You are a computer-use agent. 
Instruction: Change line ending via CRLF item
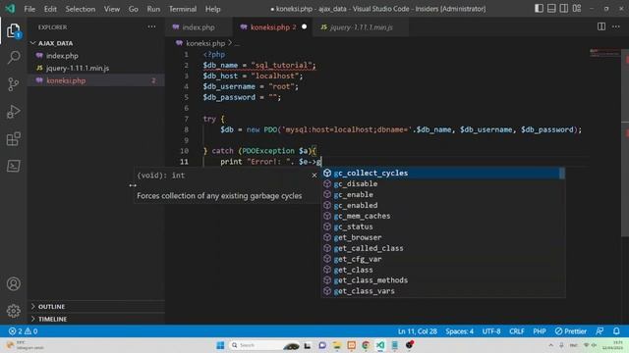[x=517, y=331]
